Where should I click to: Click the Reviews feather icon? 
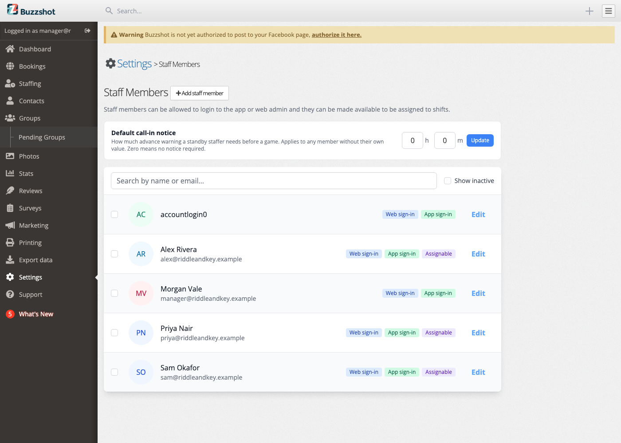10,190
